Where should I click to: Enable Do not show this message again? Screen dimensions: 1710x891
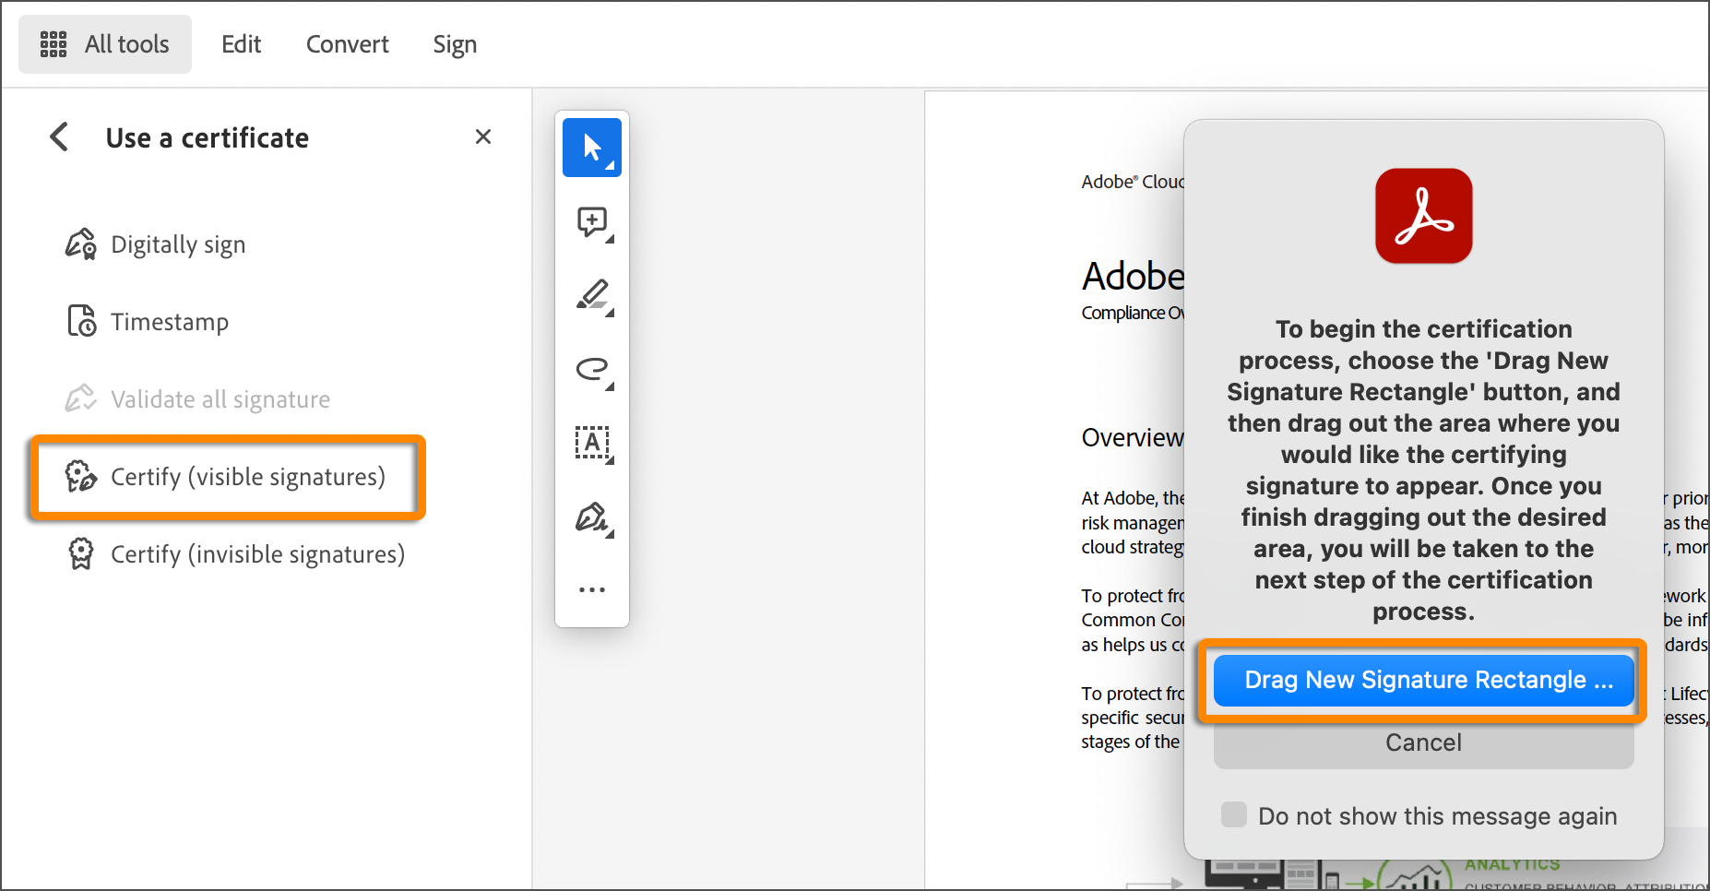tap(1233, 814)
